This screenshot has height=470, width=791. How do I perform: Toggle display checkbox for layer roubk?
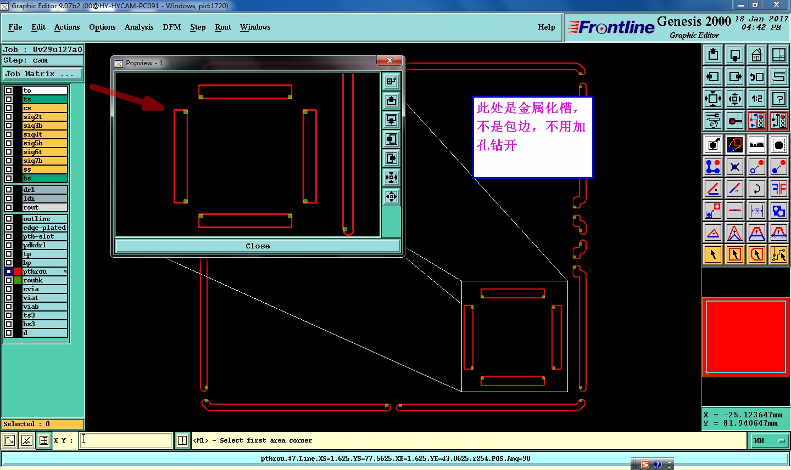point(9,280)
